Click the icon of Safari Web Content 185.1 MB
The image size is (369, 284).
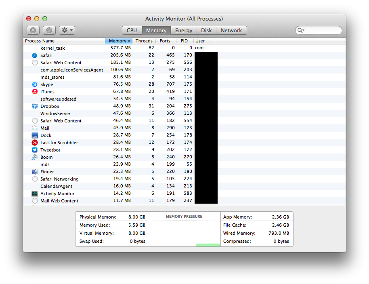tap(35, 63)
